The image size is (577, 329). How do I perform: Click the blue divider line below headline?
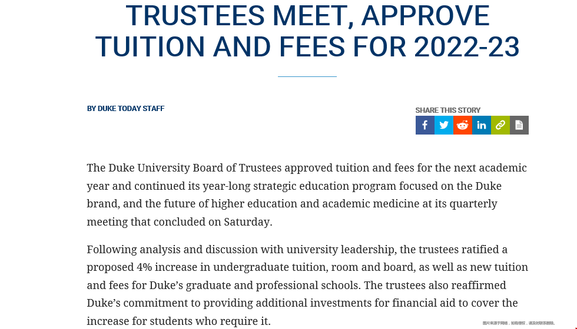click(307, 76)
